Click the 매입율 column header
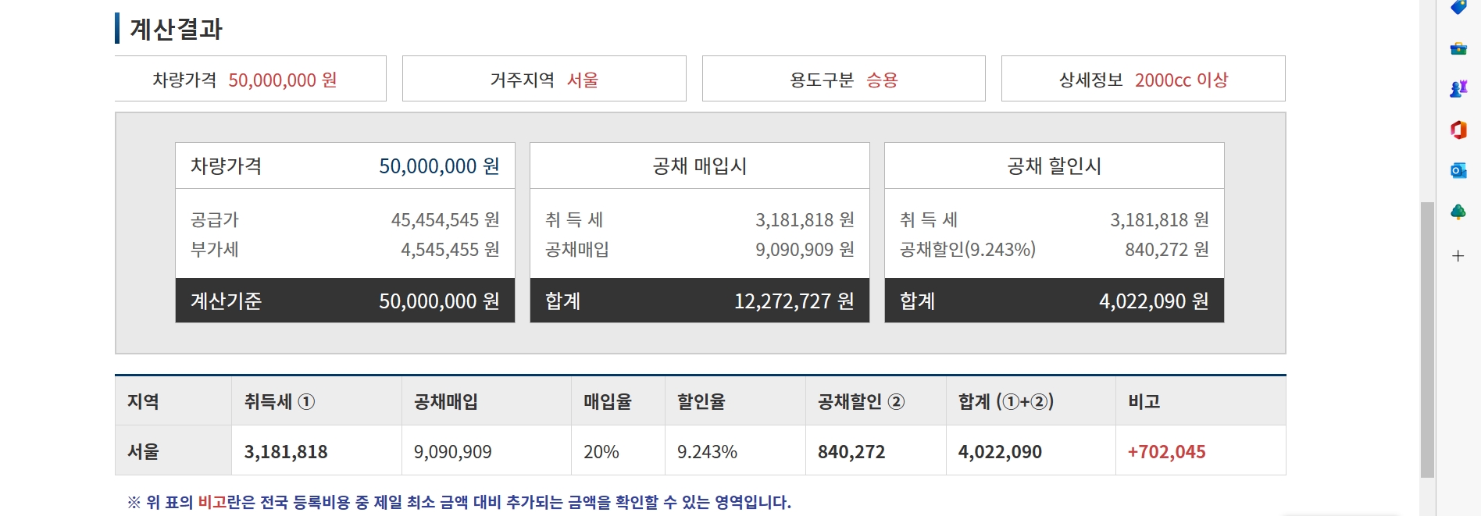The image size is (1481, 516). coord(618,401)
